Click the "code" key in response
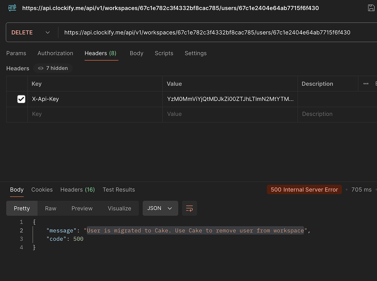Viewport: 377px width, 281px height. pos(56,239)
